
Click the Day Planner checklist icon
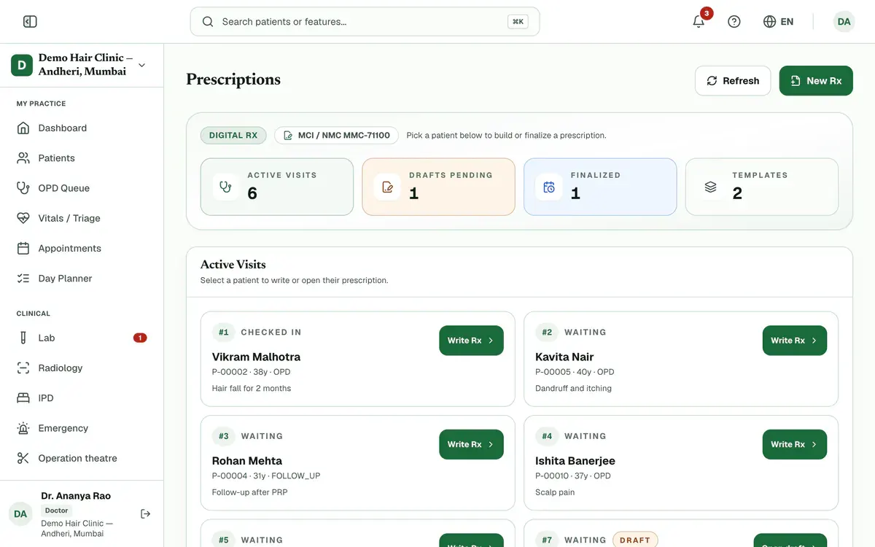tap(23, 279)
